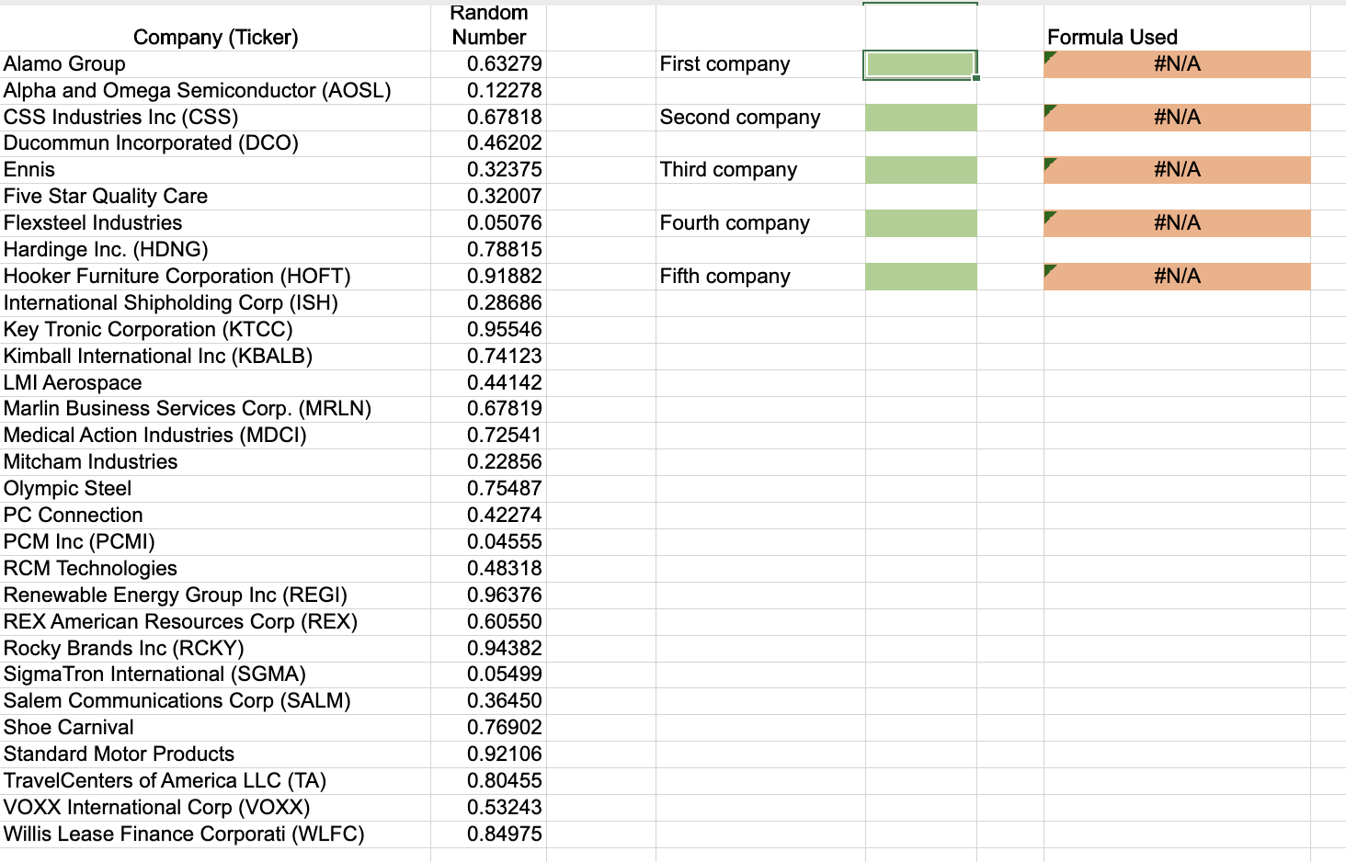Select the Rocky Brands Inc (RCKY) cell

pyautogui.click(x=215, y=649)
